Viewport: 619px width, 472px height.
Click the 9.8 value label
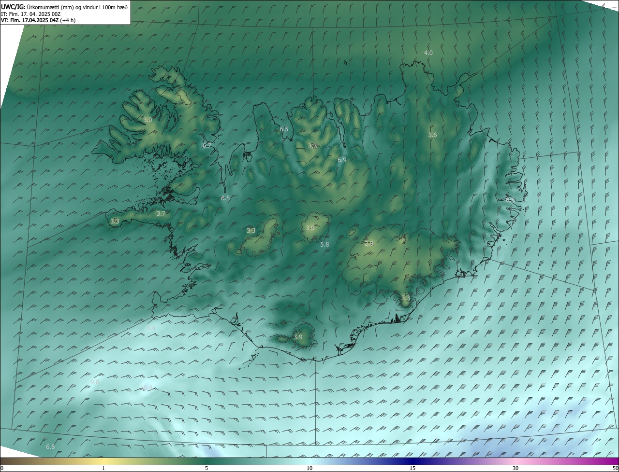pyautogui.click(x=95, y=382)
